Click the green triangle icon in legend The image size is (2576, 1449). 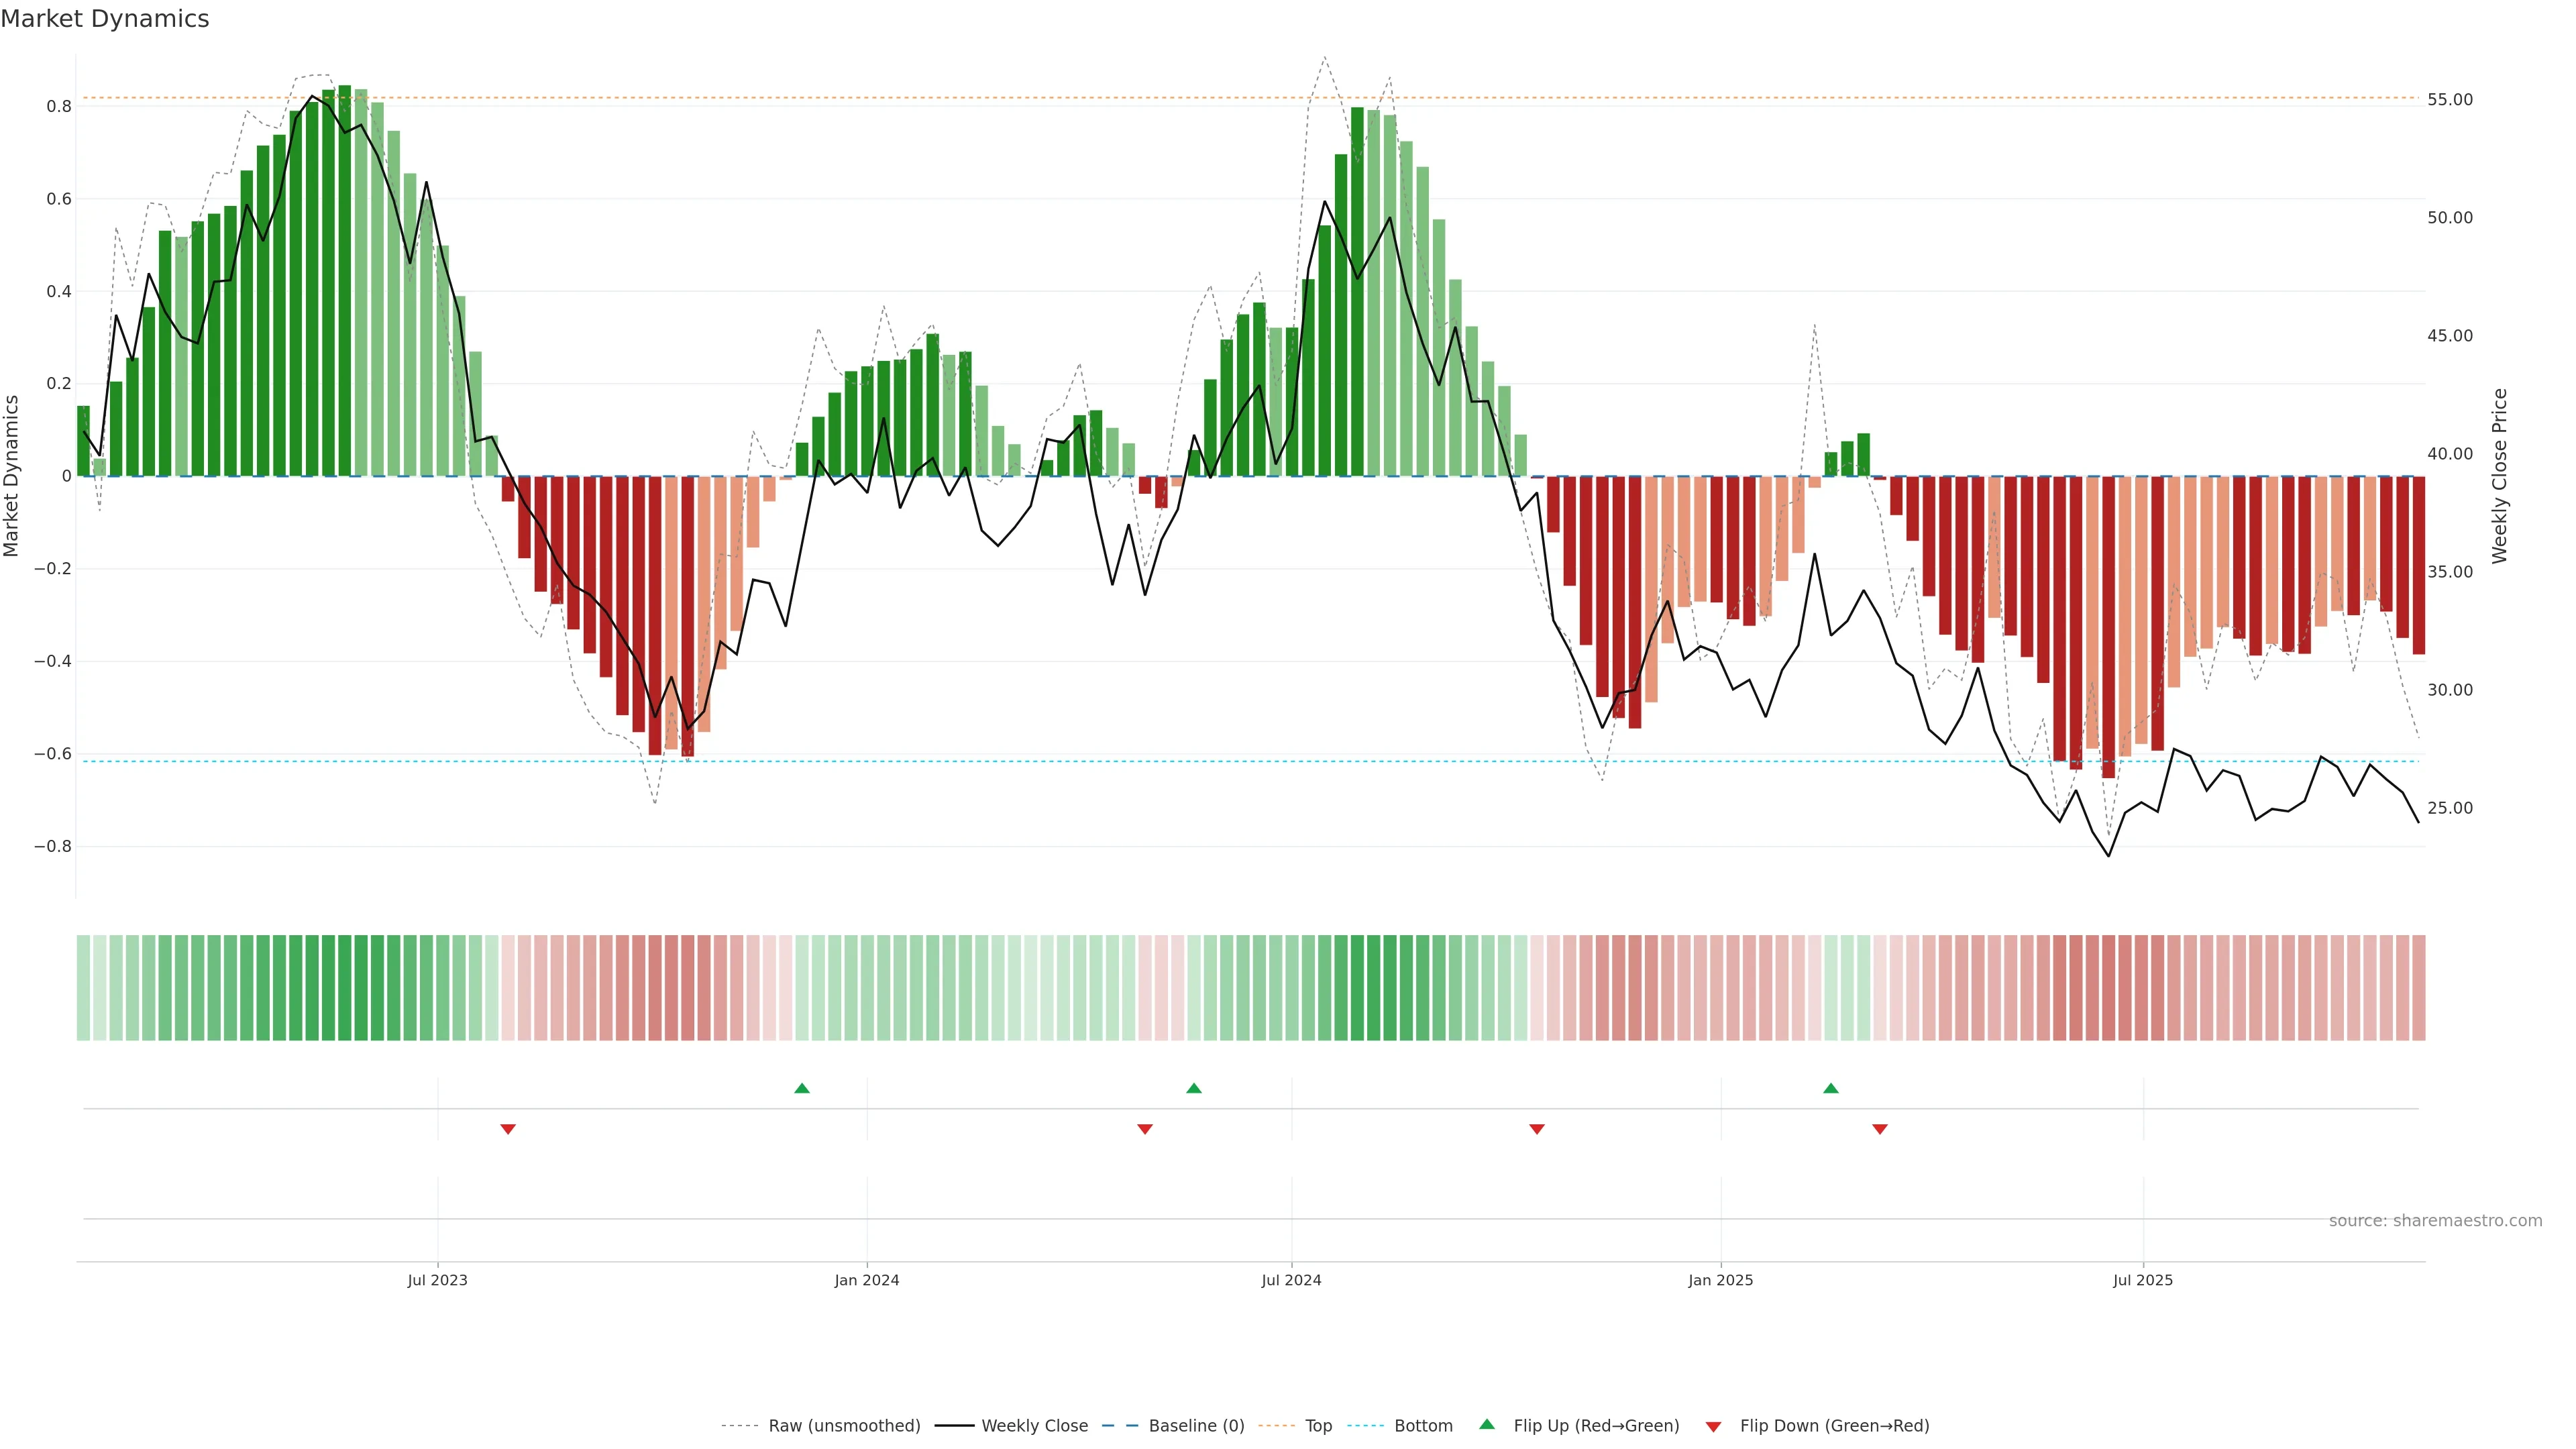(x=1487, y=1424)
